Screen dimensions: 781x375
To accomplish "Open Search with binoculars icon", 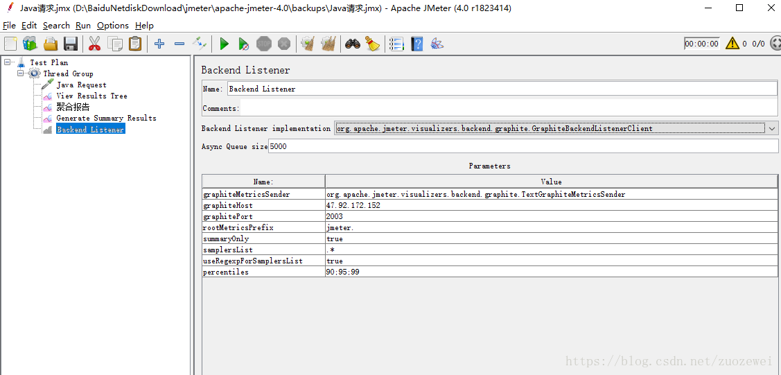I will [x=353, y=44].
